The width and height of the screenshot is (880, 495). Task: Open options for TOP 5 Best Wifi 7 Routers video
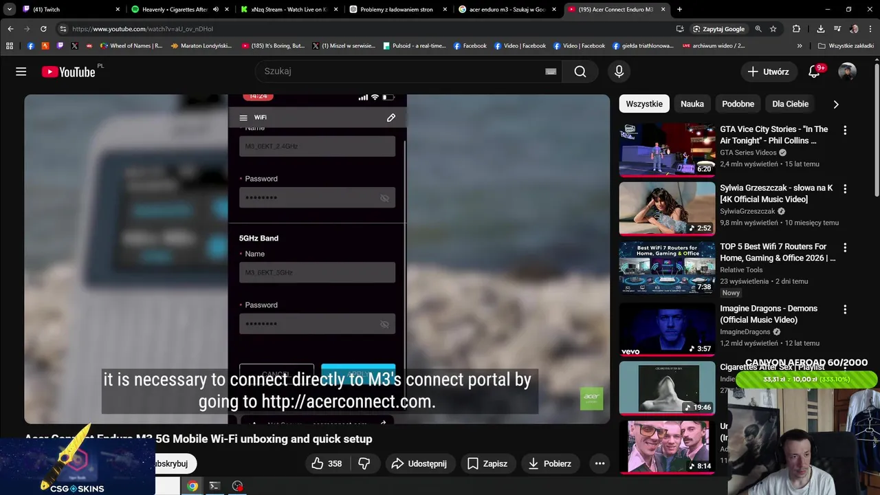[845, 247]
